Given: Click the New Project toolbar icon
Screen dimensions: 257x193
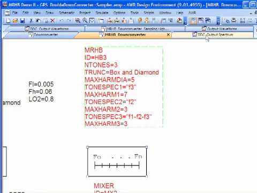Looking at the screenshot, I should 8,20.
